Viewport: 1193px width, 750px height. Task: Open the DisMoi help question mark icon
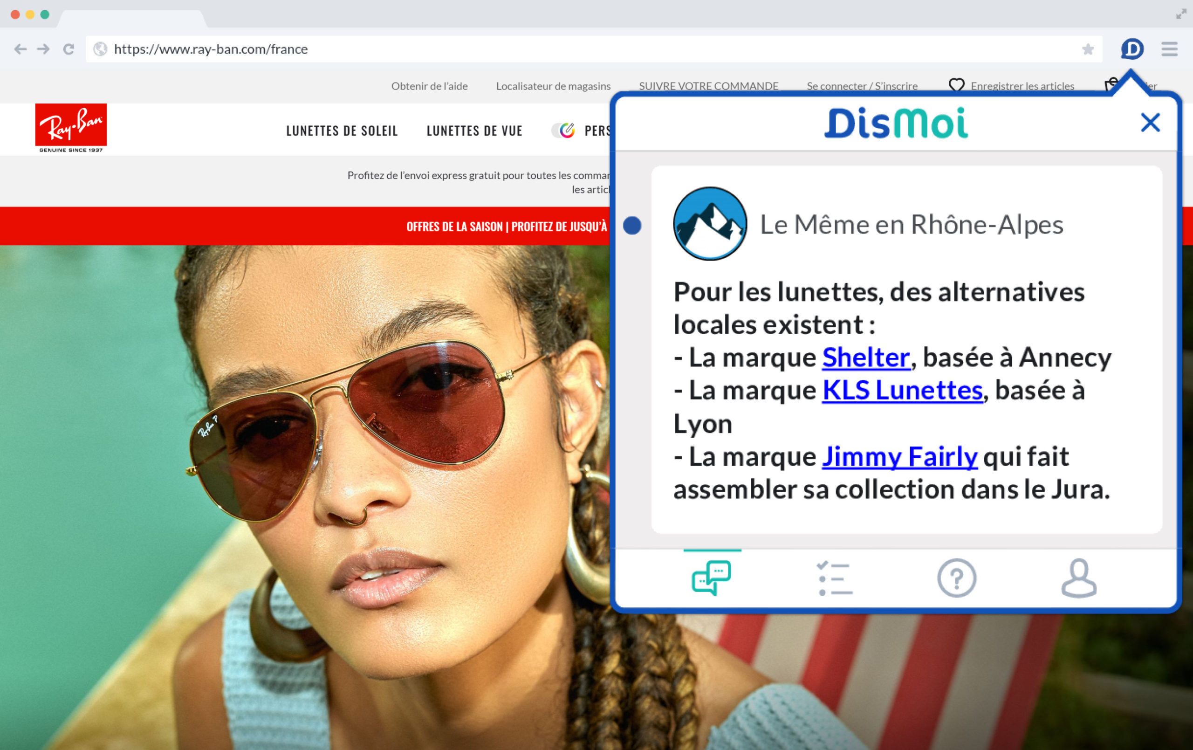(x=956, y=578)
